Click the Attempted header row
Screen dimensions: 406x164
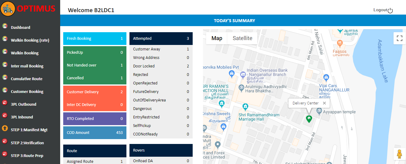(x=161, y=39)
